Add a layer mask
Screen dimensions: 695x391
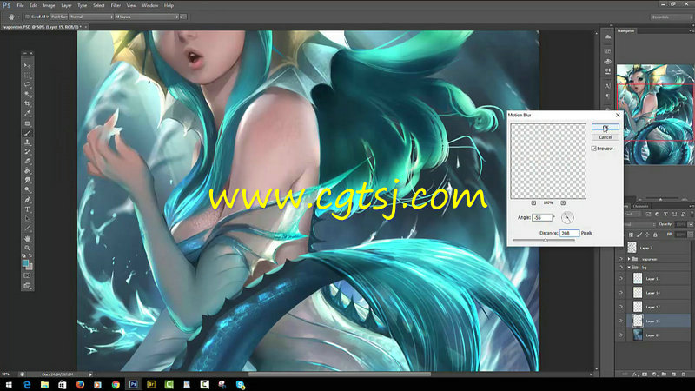point(645,374)
